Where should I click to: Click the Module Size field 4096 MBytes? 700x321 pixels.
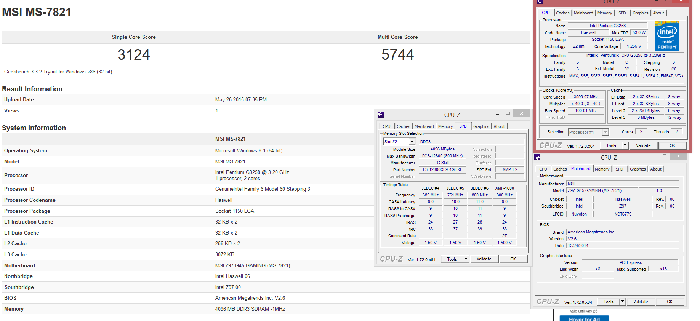coord(442,149)
